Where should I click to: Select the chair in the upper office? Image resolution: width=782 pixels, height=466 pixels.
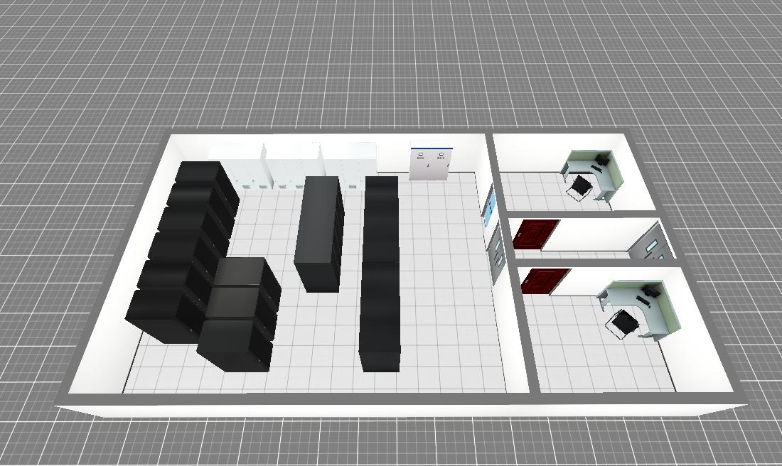tap(581, 188)
